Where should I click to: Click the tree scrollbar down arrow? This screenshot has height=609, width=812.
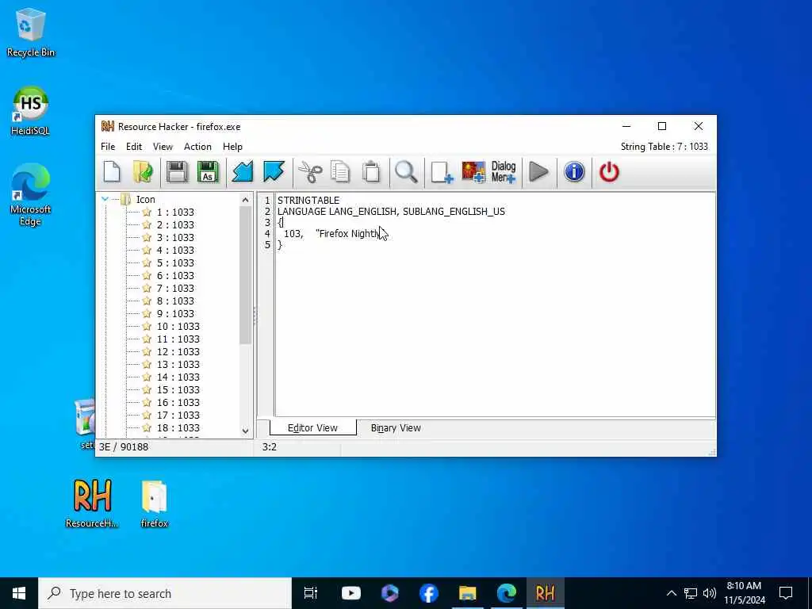pos(246,431)
